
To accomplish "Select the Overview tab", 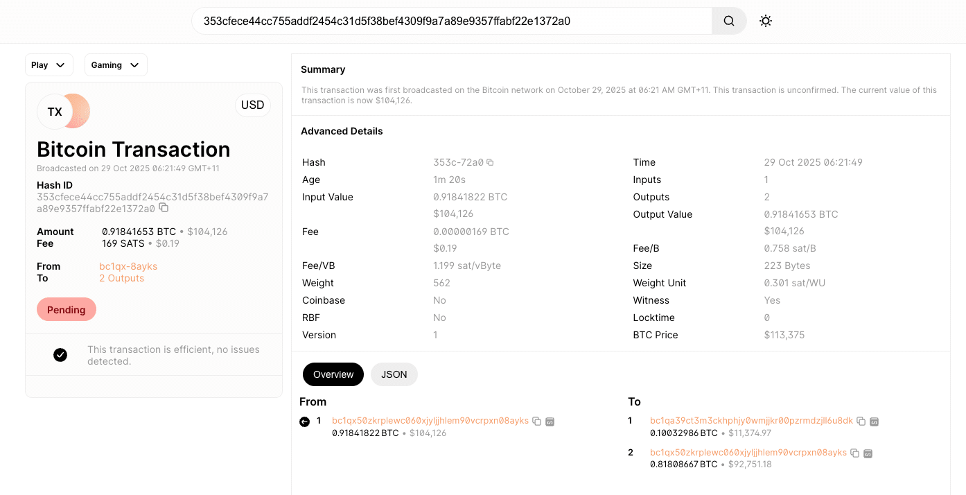I will click(333, 374).
